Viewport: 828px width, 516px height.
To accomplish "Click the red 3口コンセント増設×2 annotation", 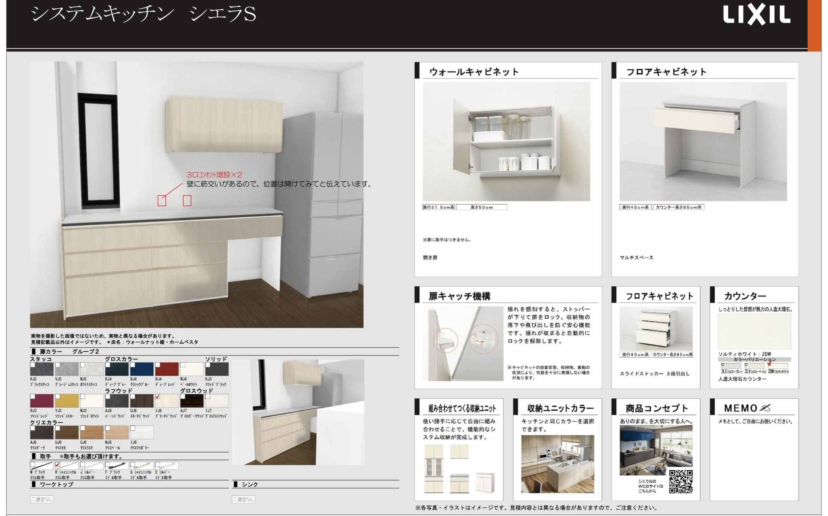I will [214, 175].
